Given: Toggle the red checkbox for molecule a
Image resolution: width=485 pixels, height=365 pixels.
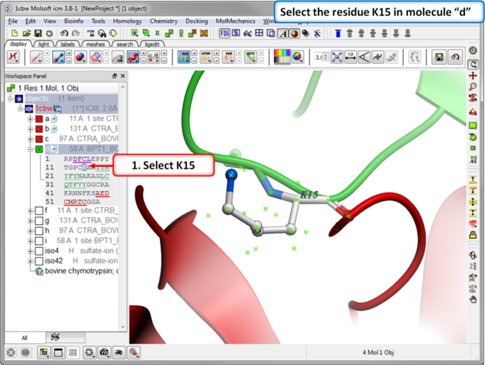Looking at the screenshot, I should click(38, 119).
